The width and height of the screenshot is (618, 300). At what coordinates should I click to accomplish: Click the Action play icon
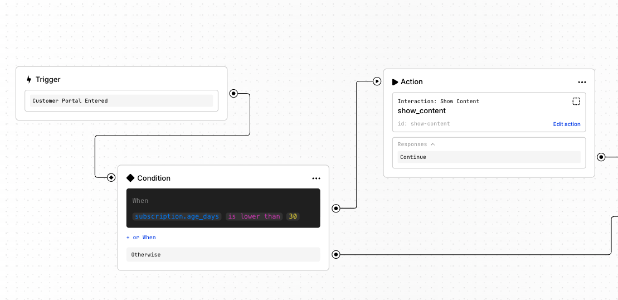coord(395,82)
